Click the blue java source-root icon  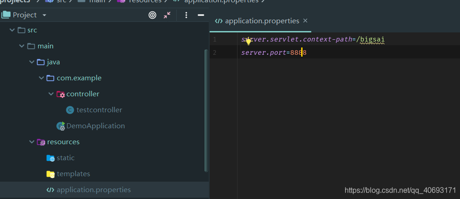coord(41,62)
